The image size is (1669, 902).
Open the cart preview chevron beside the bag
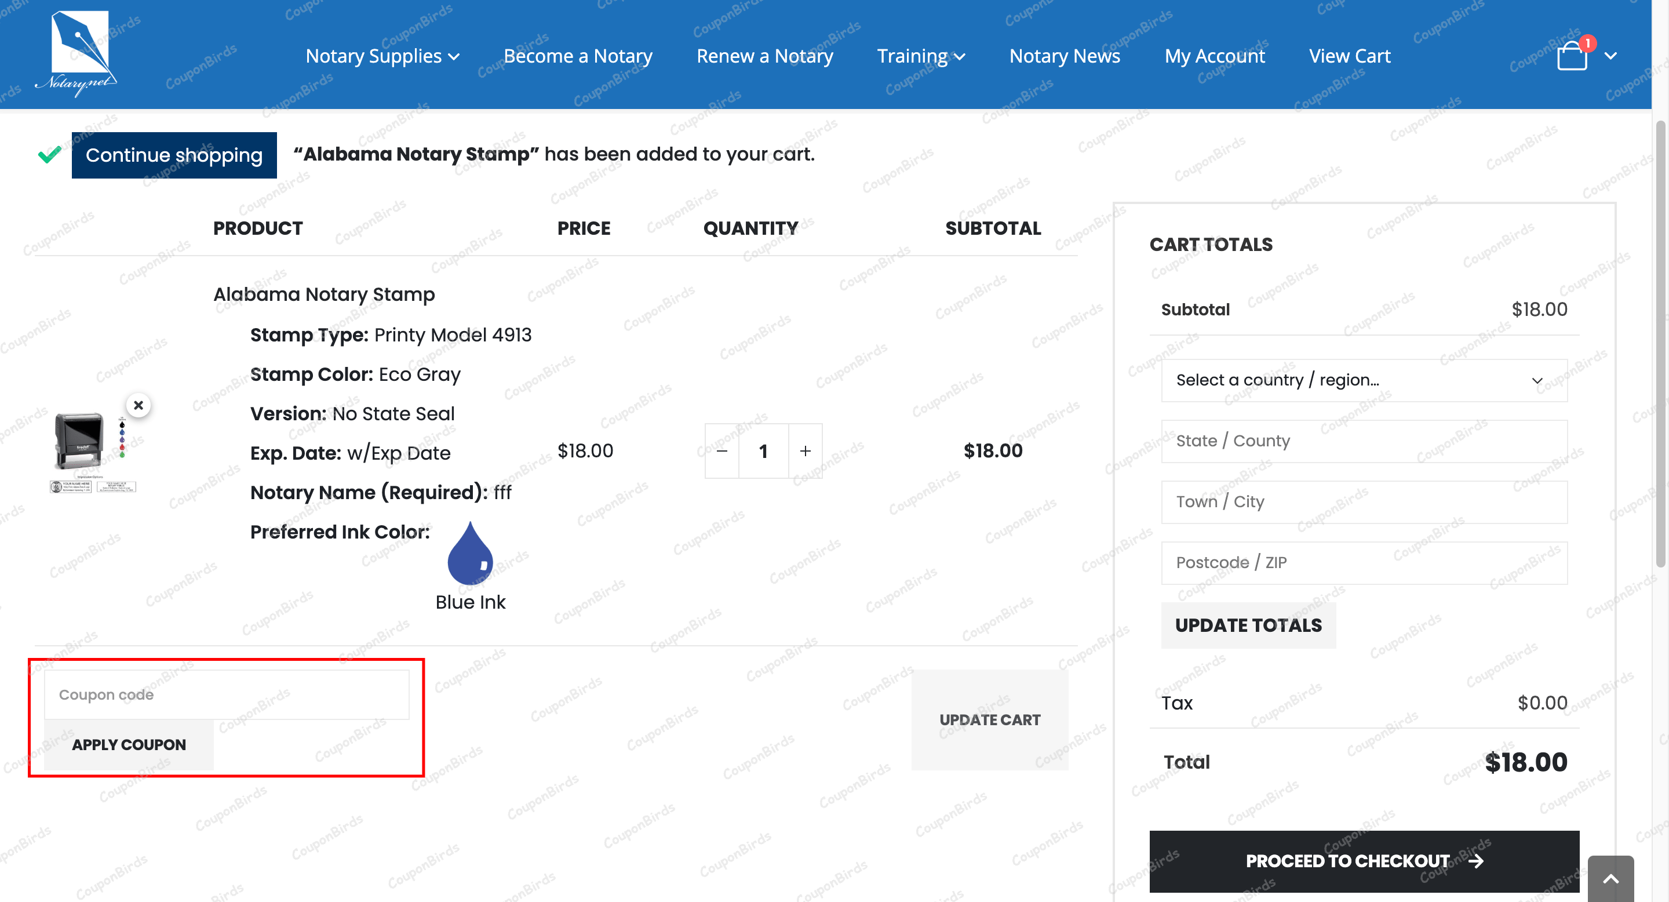point(1611,57)
